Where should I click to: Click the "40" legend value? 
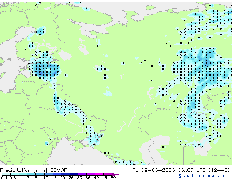pos(96,178)
